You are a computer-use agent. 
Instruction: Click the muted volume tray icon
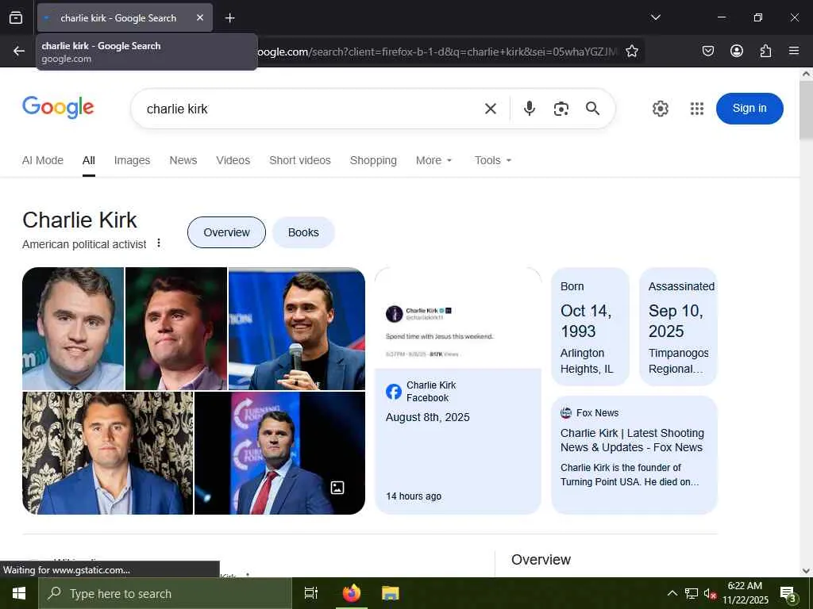710,593
